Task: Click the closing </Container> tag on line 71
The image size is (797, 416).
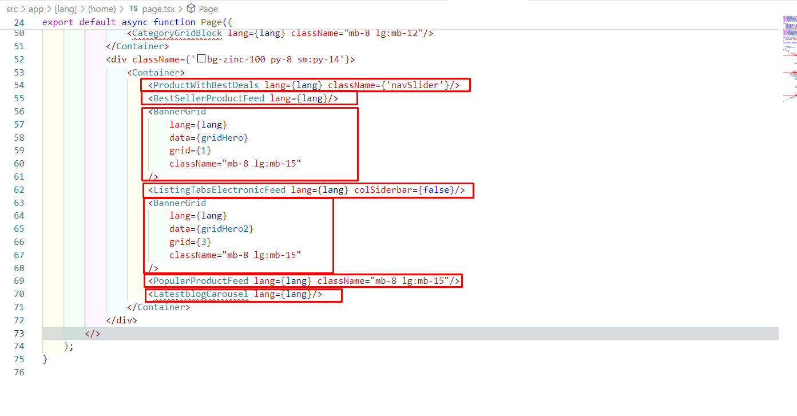Action: click(158, 307)
